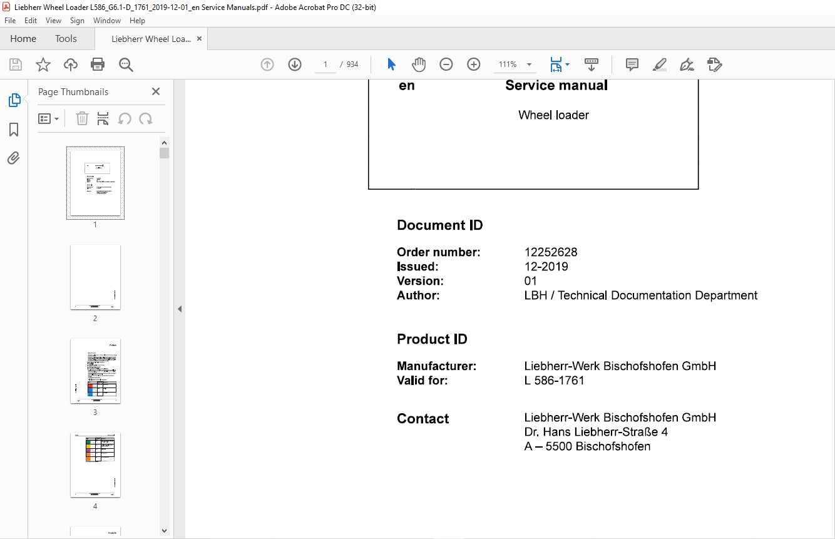Viewport: 835px width, 539px height.
Task: Close the Liebherr document tab
Action: click(199, 39)
